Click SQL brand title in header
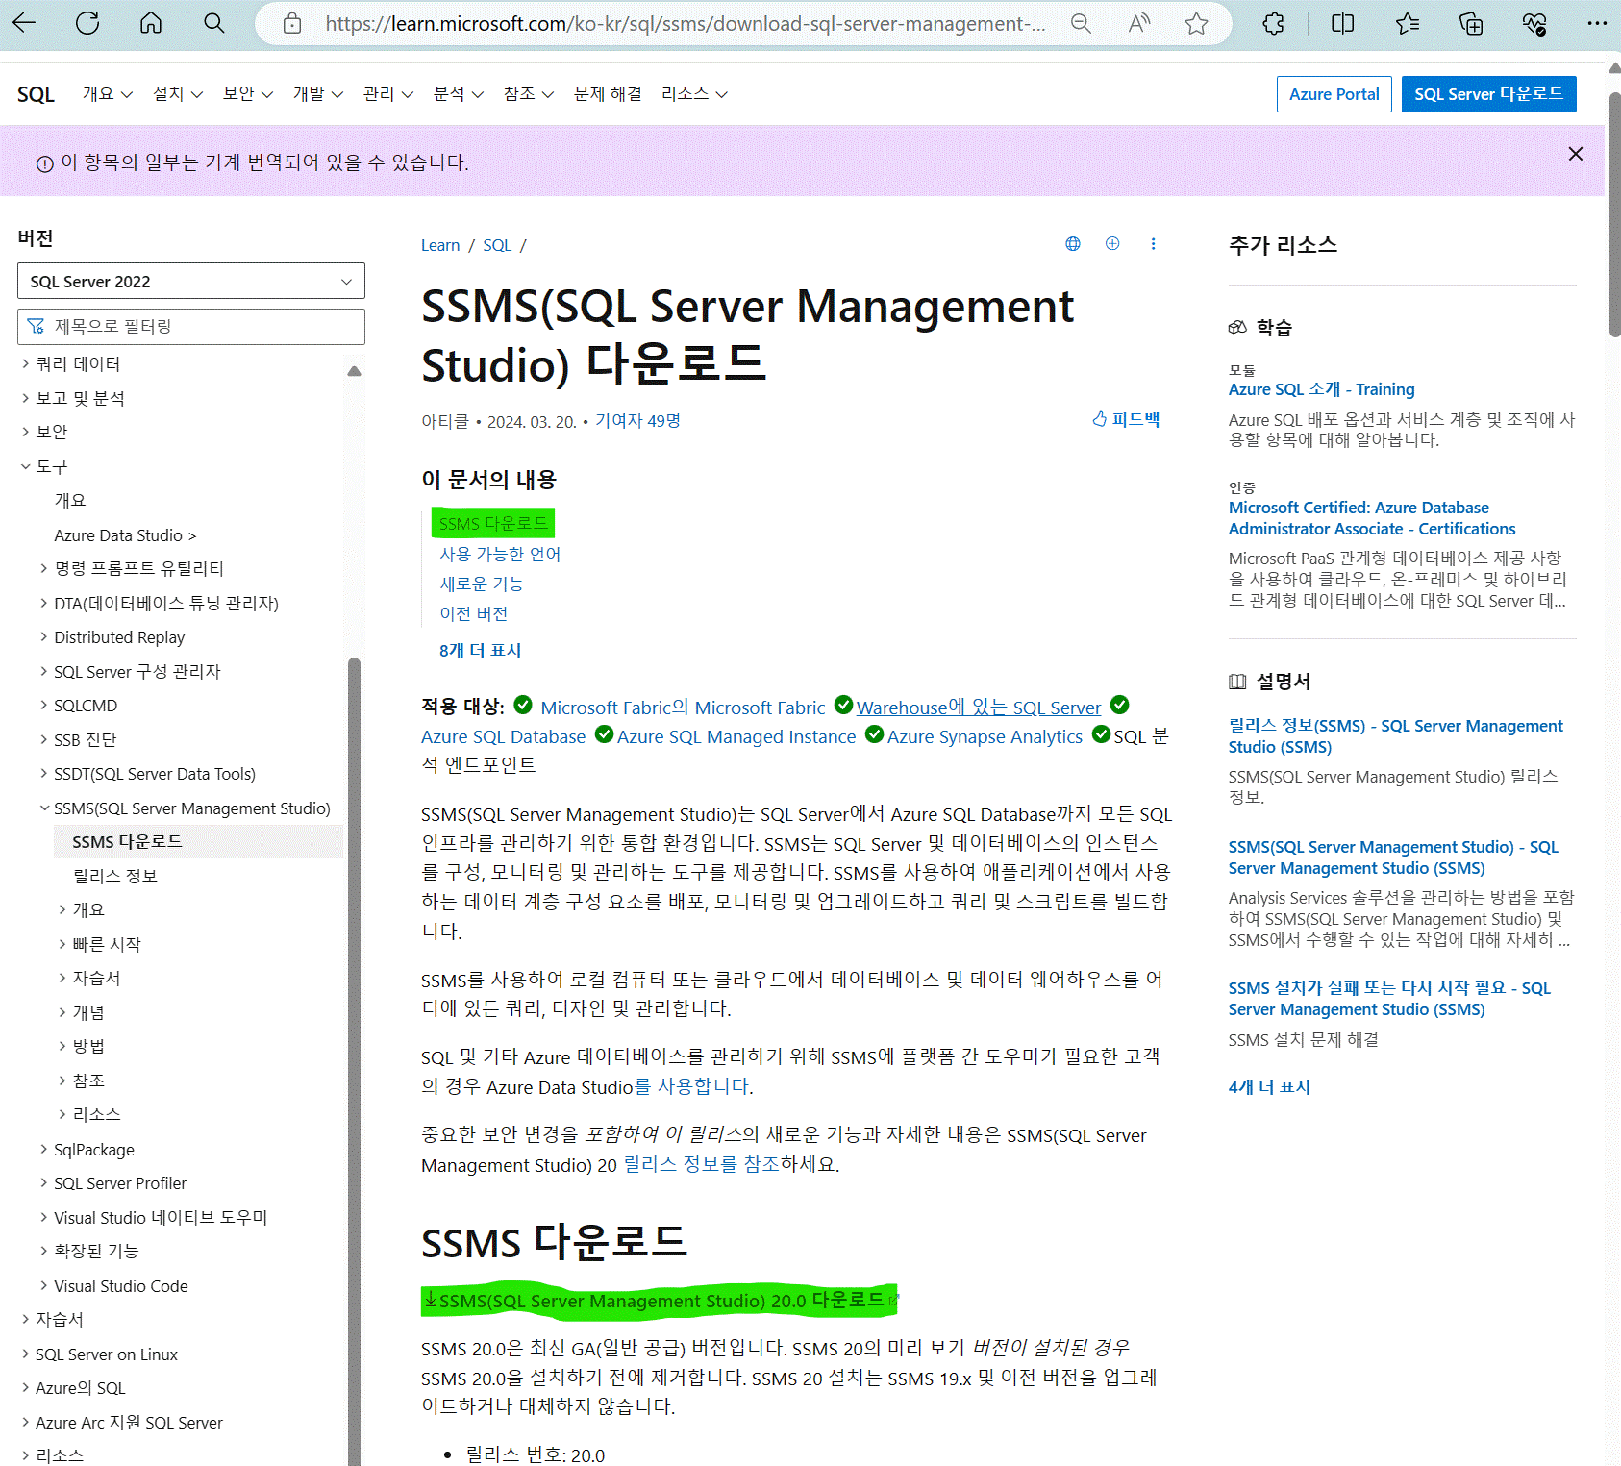Screen dimensions: 1621x1466 36,94
